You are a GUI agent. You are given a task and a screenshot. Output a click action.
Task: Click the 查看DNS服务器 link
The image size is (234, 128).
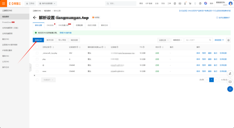(65, 33)
